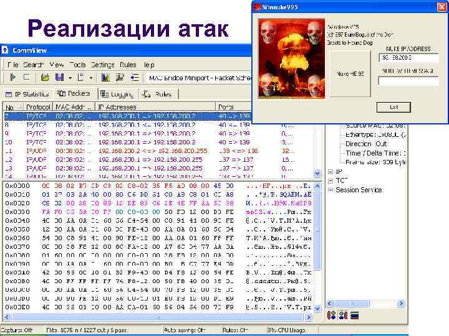
Task: Switch to the IP Statistics tab
Action: 27,94
